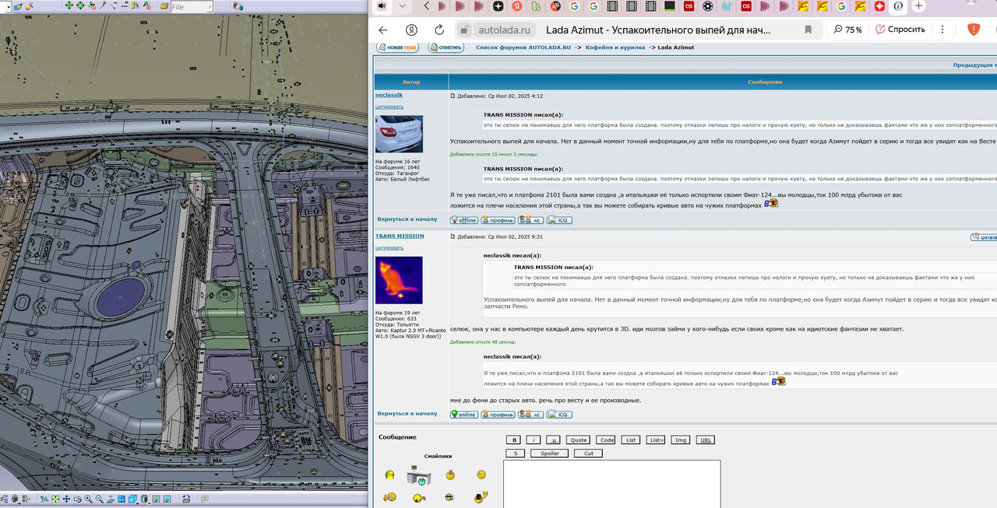Click the ответить reply button

tap(446, 47)
